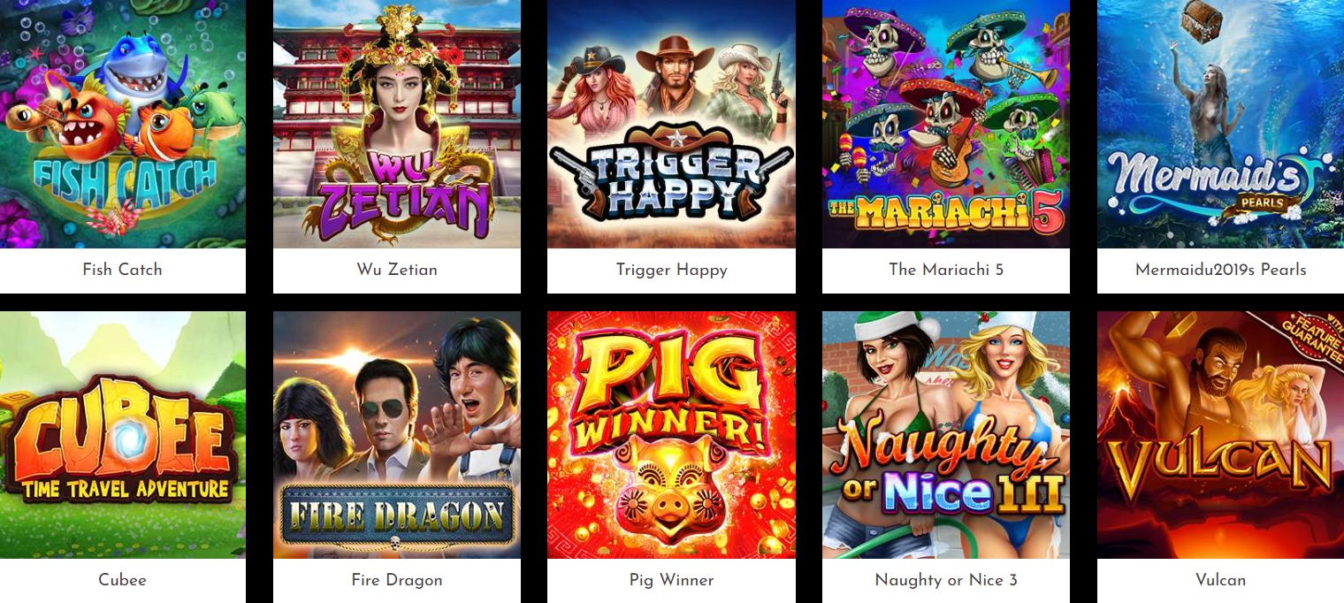Click the "Pig Winner" title caption
Image resolution: width=1344 pixels, height=603 pixels.
tap(671, 580)
